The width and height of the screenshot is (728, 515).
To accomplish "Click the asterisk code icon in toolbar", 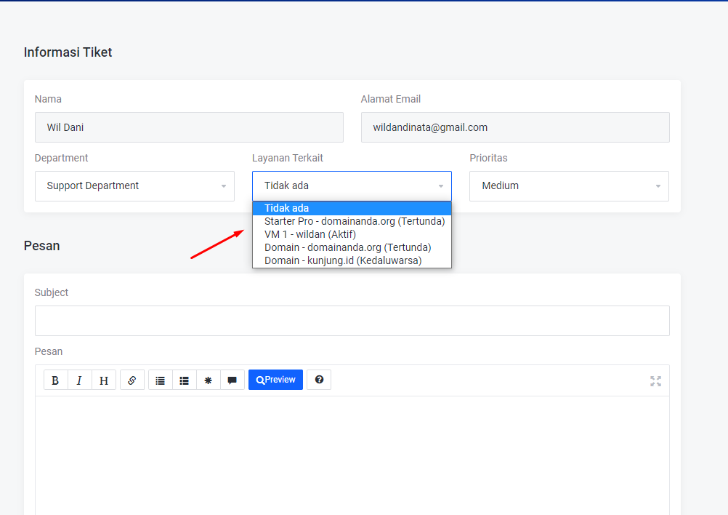I will [209, 380].
